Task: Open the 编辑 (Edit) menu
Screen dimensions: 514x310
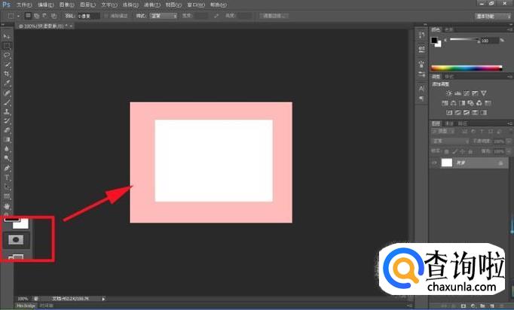Action: point(45,5)
